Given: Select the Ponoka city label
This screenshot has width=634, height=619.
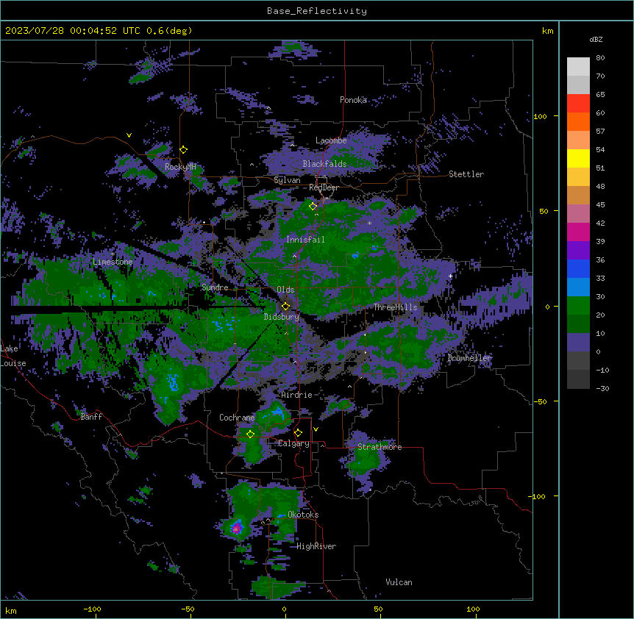Looking at the screenshot, I should click(x=353, y=100).
